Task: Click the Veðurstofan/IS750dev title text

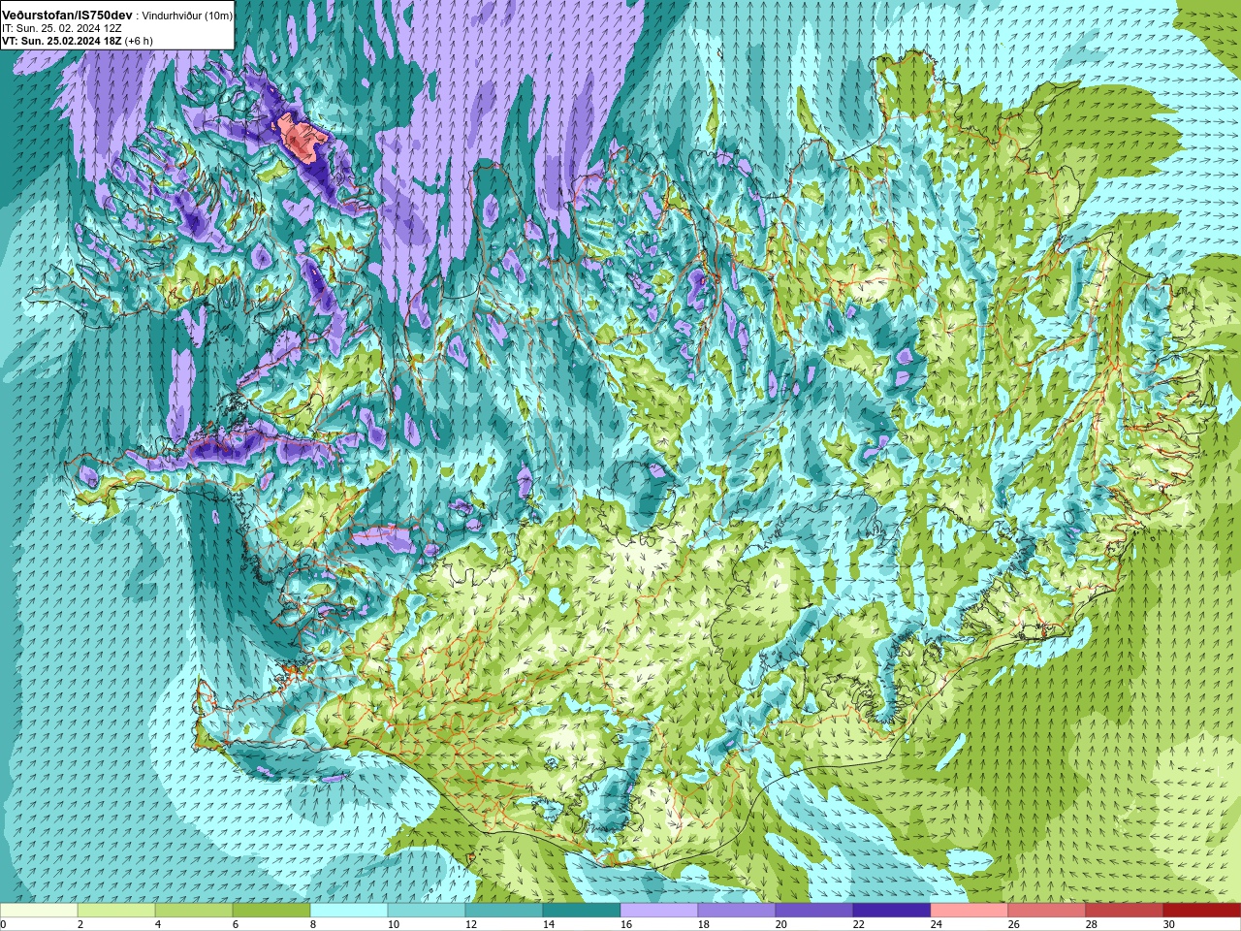Action: (x=67, y=16)
